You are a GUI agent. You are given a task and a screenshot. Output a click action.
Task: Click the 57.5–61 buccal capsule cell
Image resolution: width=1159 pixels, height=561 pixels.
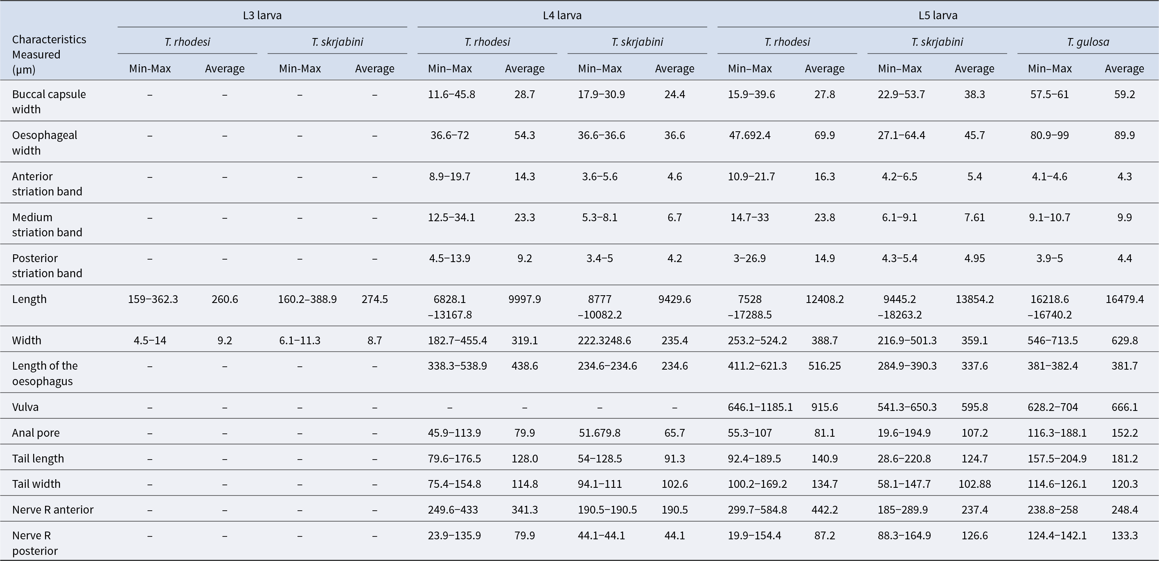click(1049, 94)
